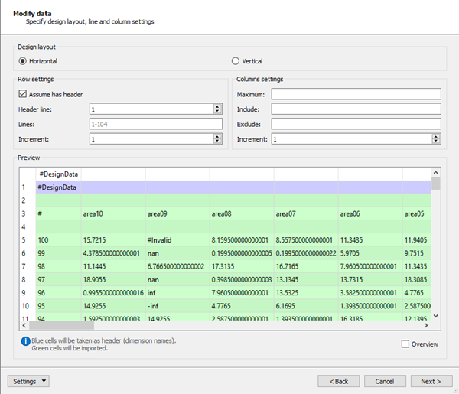Viewport: 459px width, 394px height.
Task: Select the inf cell in row 9
Action: pos(177,293)
